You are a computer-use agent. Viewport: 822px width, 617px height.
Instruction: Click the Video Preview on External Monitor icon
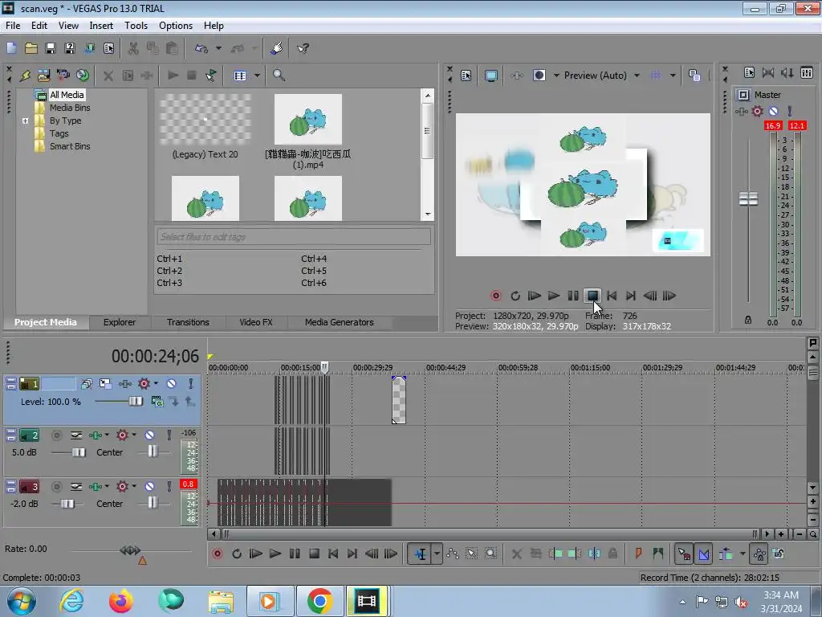pyautogui.click(x=491, y=76)
